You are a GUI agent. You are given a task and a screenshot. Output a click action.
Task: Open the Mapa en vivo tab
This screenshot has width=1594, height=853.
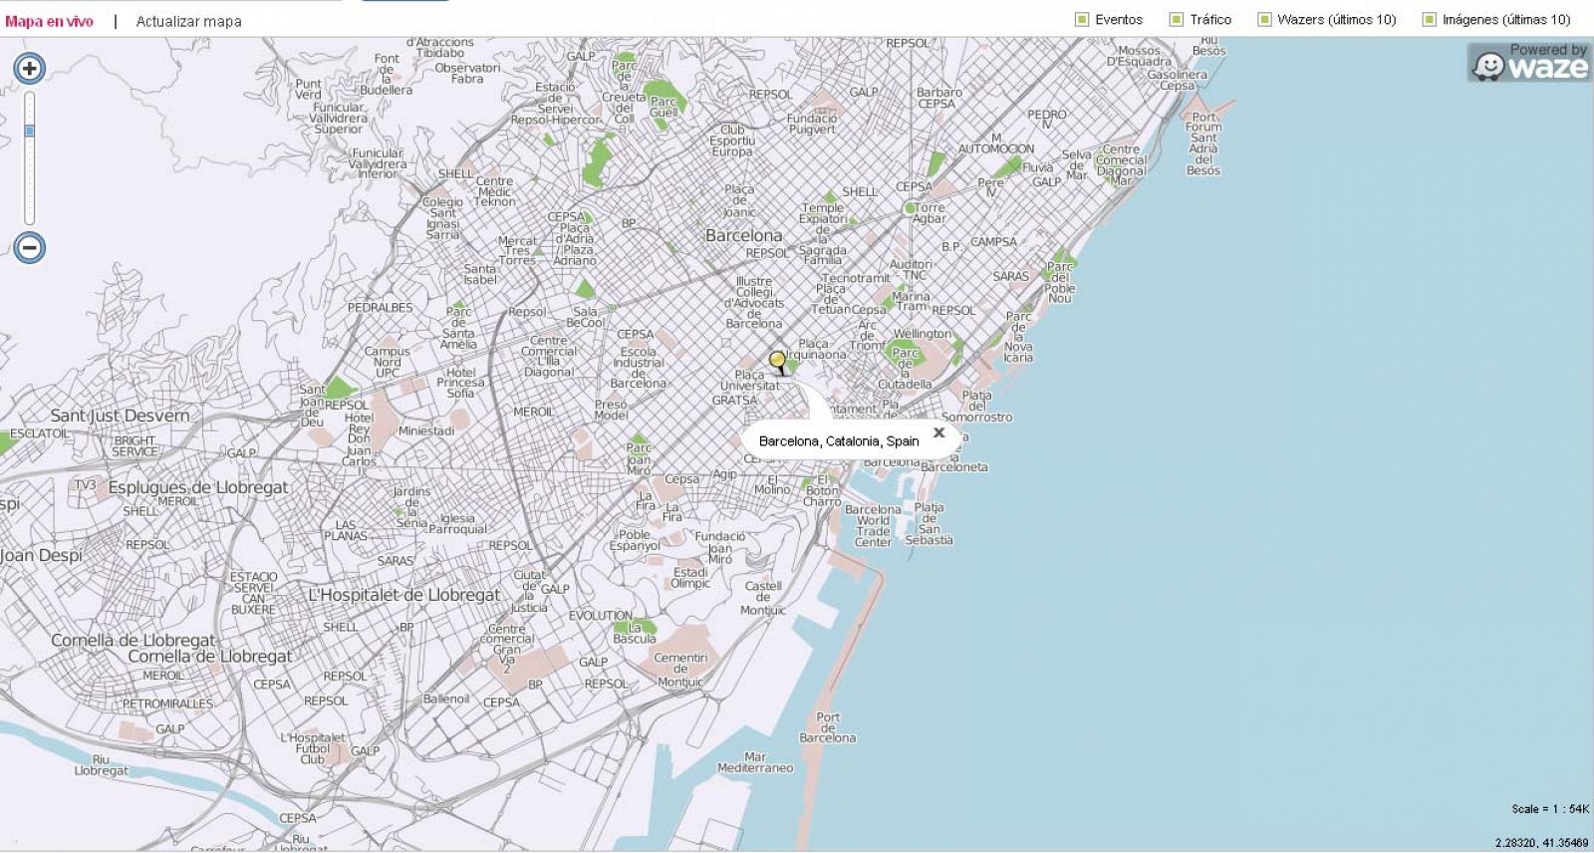tap(49, 21)
